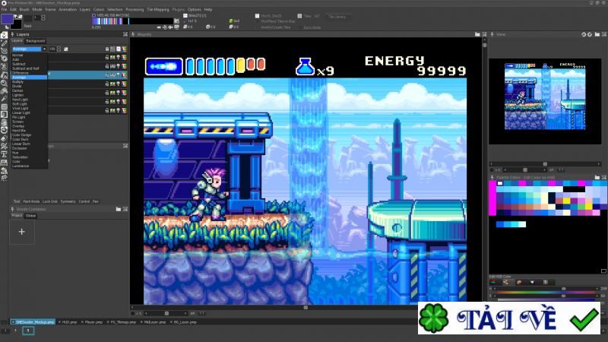Viewport: 608px width, 342px height.
Task: Click the colored flag icon in layers header
Action: 125,49
